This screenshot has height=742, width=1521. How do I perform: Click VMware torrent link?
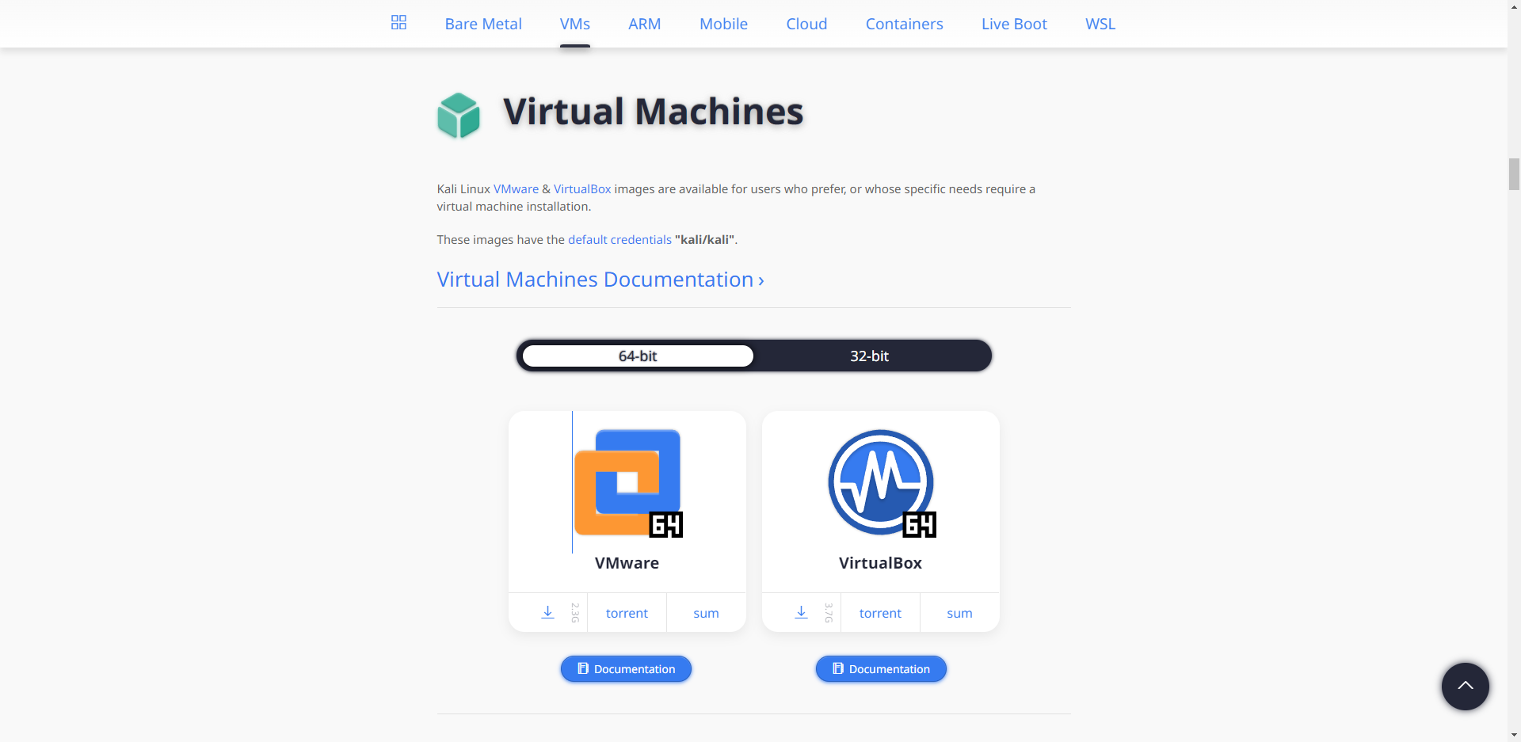(x=627, y=613)
